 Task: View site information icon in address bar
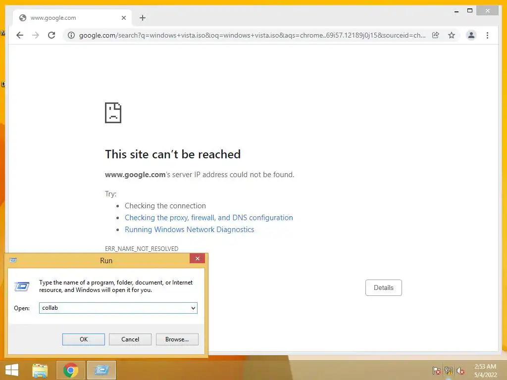tap(71, 35)
